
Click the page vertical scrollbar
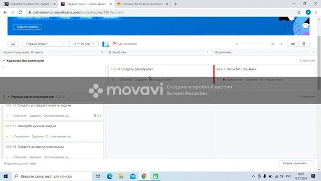pos(319,62)
